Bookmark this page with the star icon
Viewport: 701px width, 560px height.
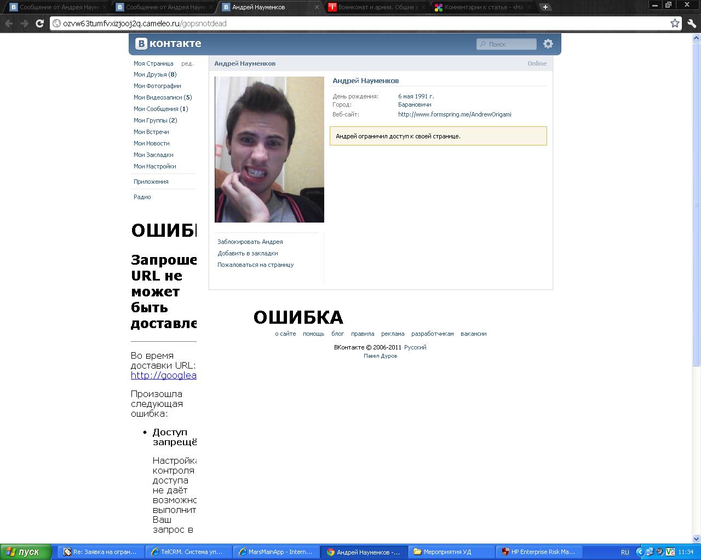[x=675, y=23]
